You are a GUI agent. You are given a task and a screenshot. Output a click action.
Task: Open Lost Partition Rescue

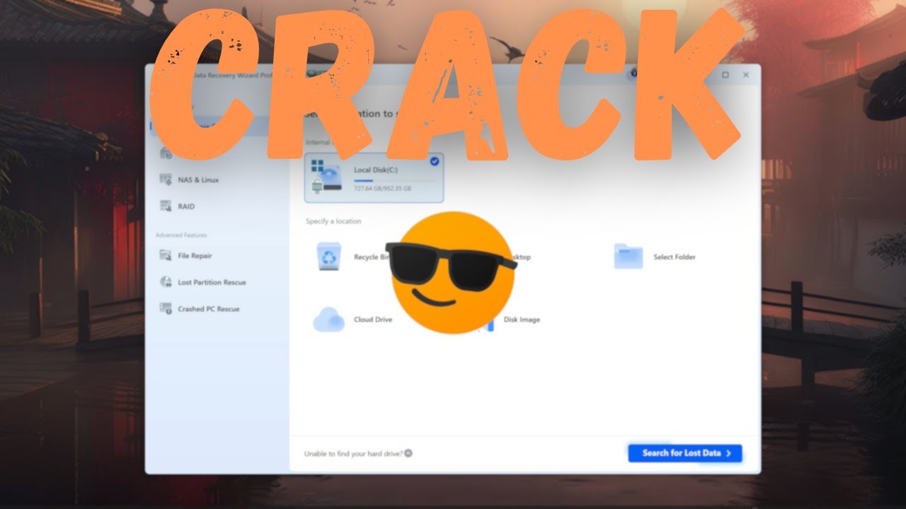[202, 282]
